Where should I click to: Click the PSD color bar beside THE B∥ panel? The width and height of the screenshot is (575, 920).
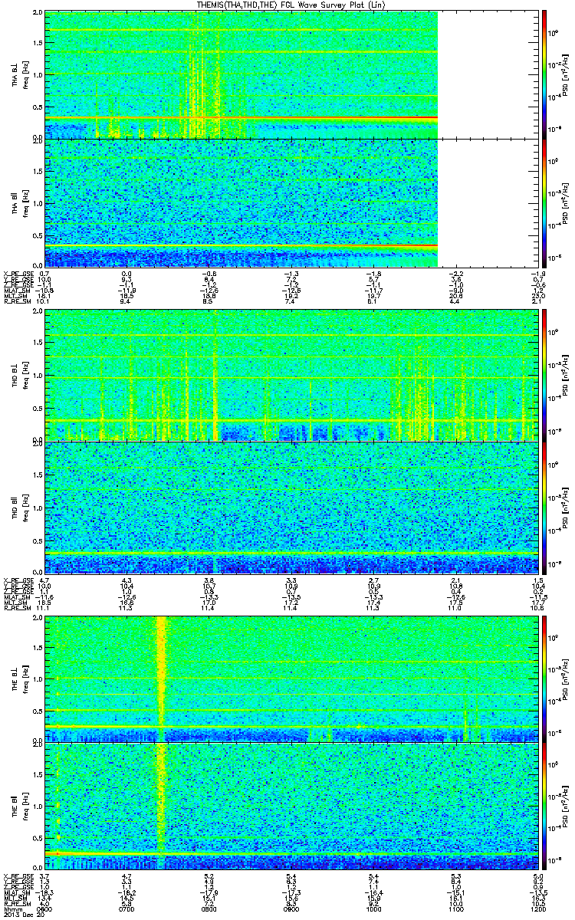[x=544, y=807]
